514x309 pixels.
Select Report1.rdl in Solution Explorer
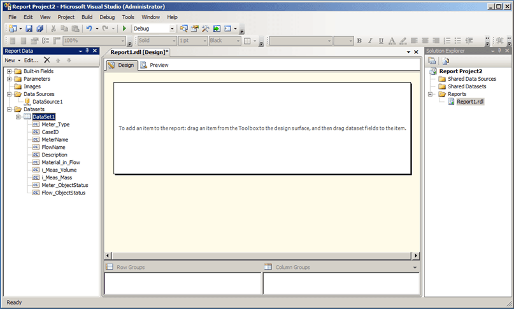pyautogui.click(x=470, y=102)
